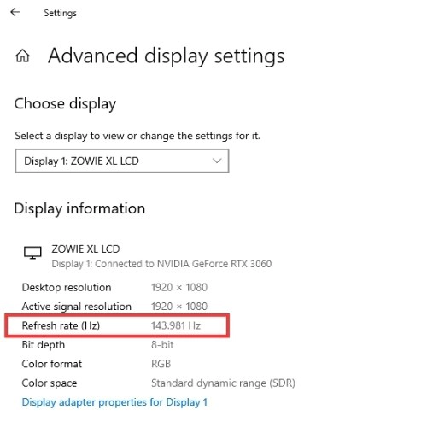427x427 pixels.
Task: Select the 143.981 Hz refresh rate value
Action: point(176,325)
